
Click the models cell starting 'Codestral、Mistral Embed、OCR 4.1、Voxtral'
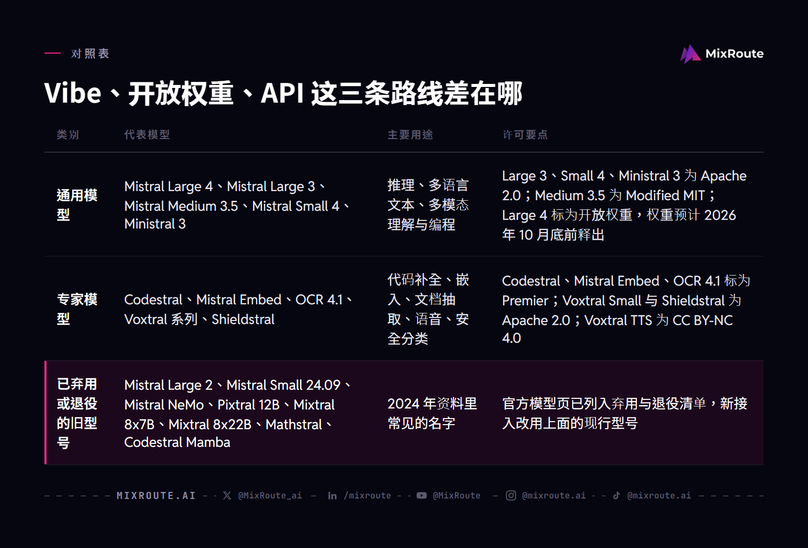(239, 309)
